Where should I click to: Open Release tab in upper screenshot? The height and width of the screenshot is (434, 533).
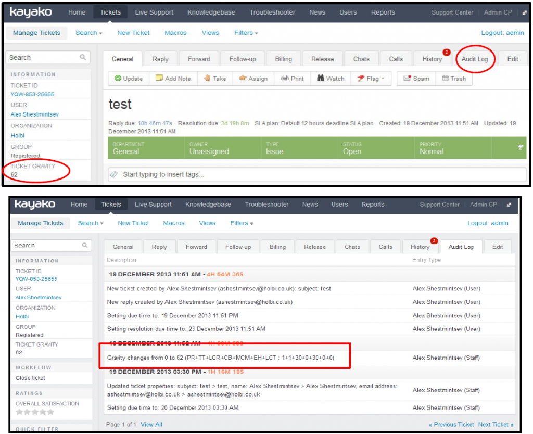click(323, 59)
